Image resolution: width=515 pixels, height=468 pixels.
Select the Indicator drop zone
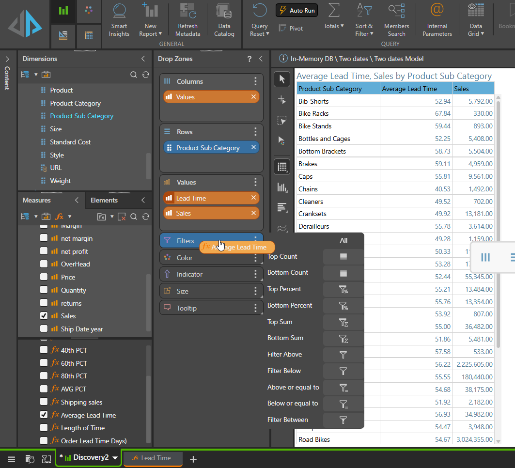click(211, 274)
